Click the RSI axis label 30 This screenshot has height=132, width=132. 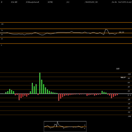tap(2, 39)
